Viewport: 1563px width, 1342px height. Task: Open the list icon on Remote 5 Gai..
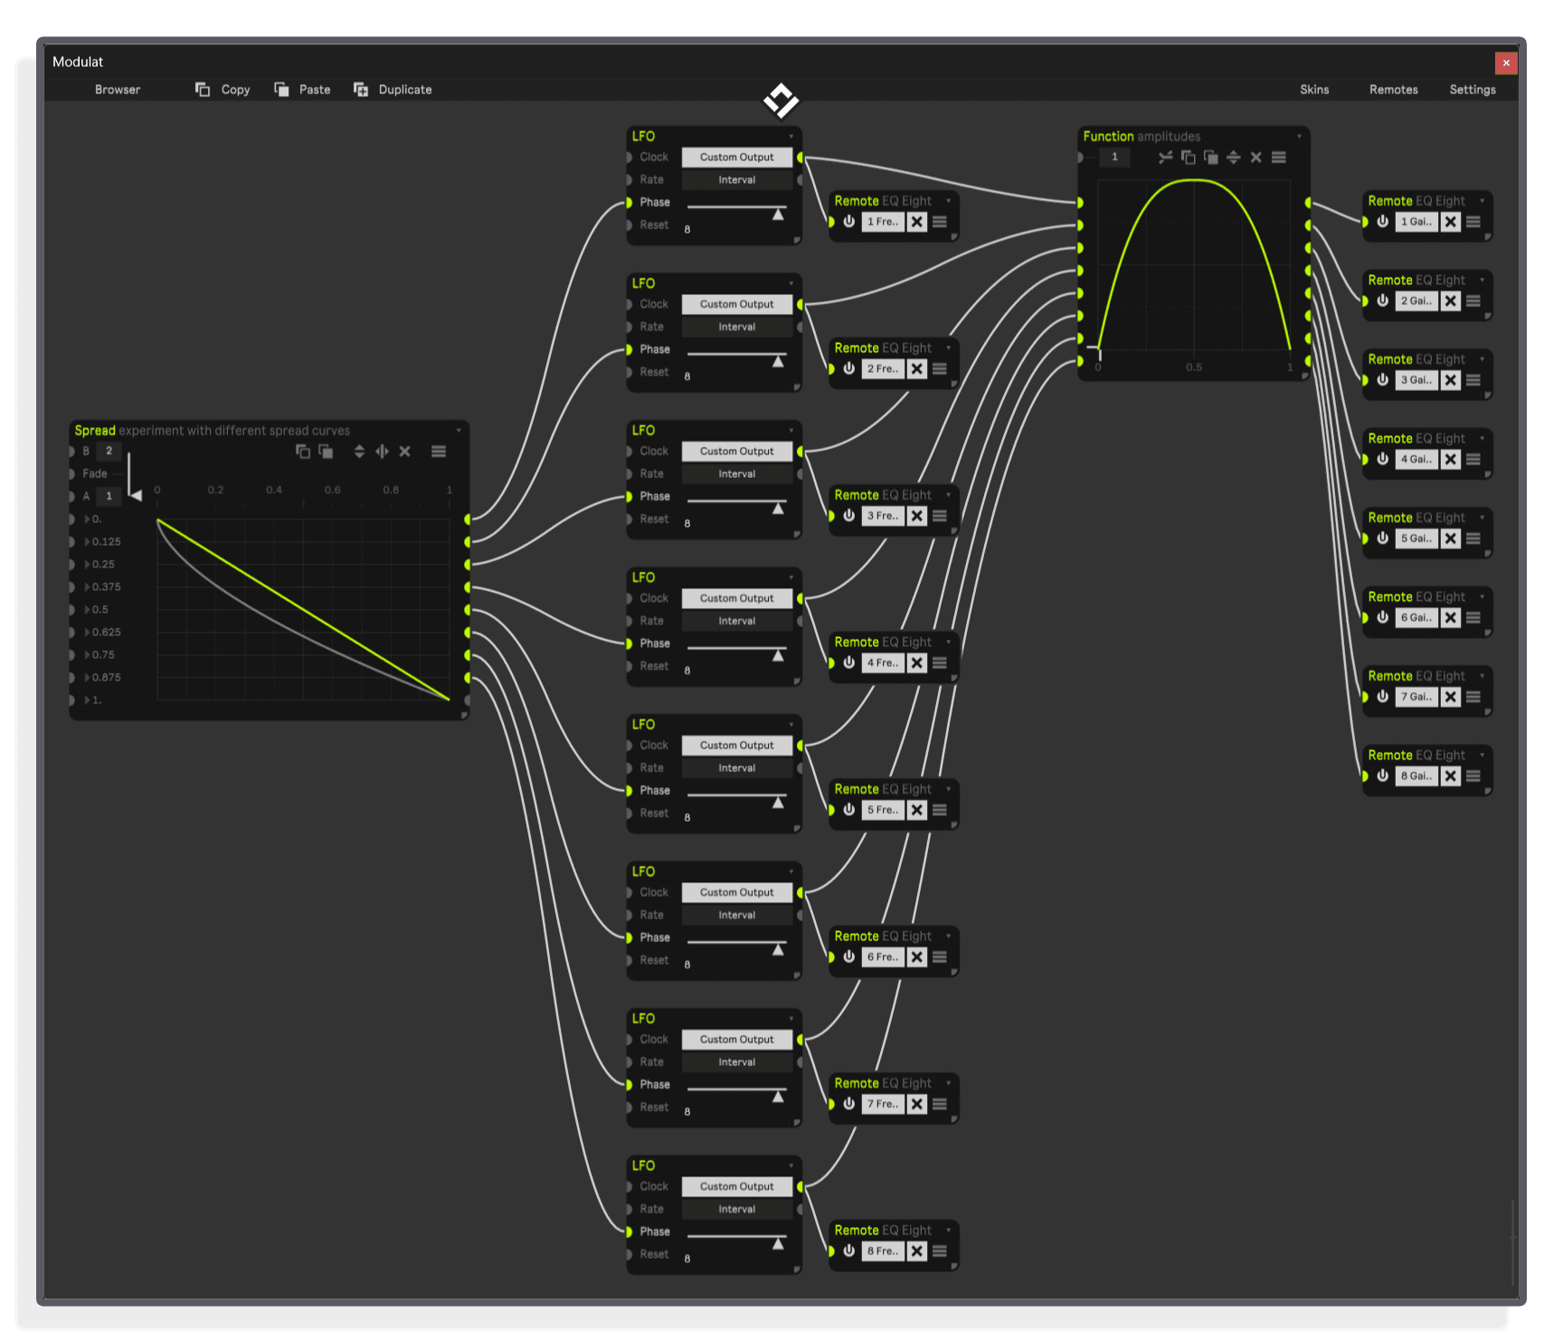1473,538
